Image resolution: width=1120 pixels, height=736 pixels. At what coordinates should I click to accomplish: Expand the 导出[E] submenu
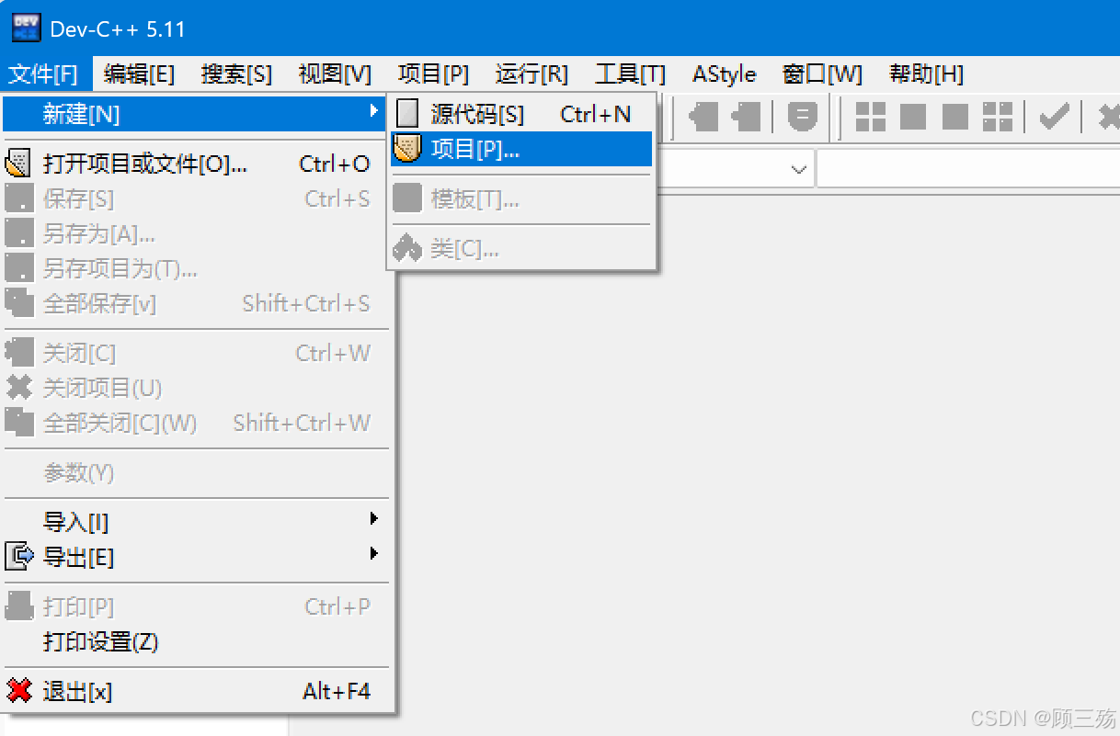click(196, 557)
